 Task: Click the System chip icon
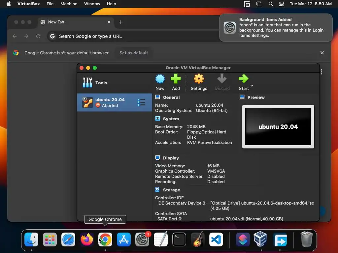point(157,119)
